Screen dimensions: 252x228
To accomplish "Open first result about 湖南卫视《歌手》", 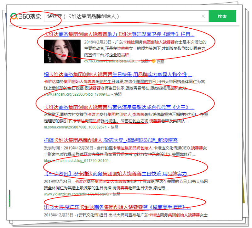I will (x=119, y=34).
